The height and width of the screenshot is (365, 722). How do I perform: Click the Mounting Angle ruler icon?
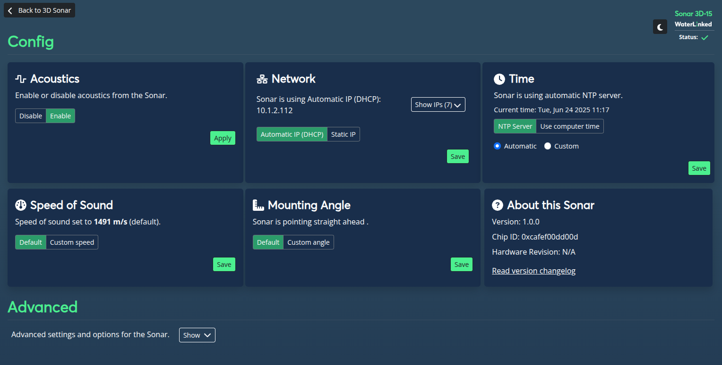pos(258,205)
